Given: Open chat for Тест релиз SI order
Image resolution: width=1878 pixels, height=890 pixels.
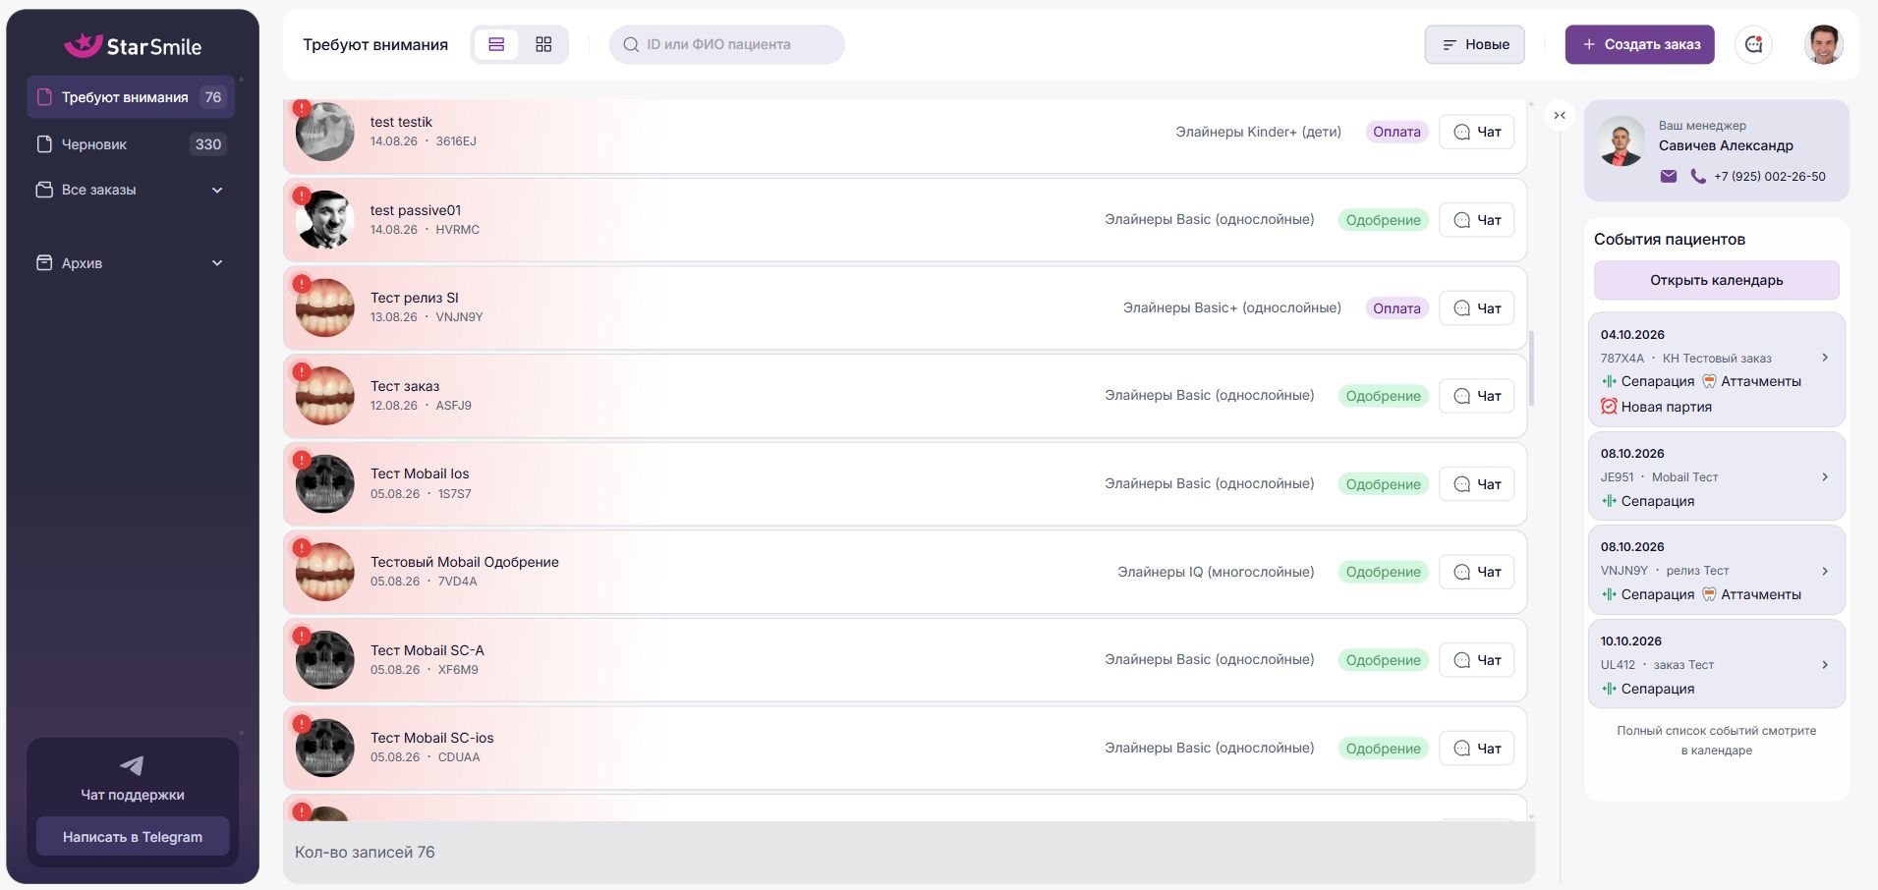Looking at the screenshot, I should [1476, 308].
